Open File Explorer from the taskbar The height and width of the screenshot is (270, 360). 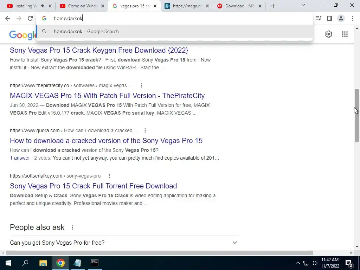tap(43, 263)
